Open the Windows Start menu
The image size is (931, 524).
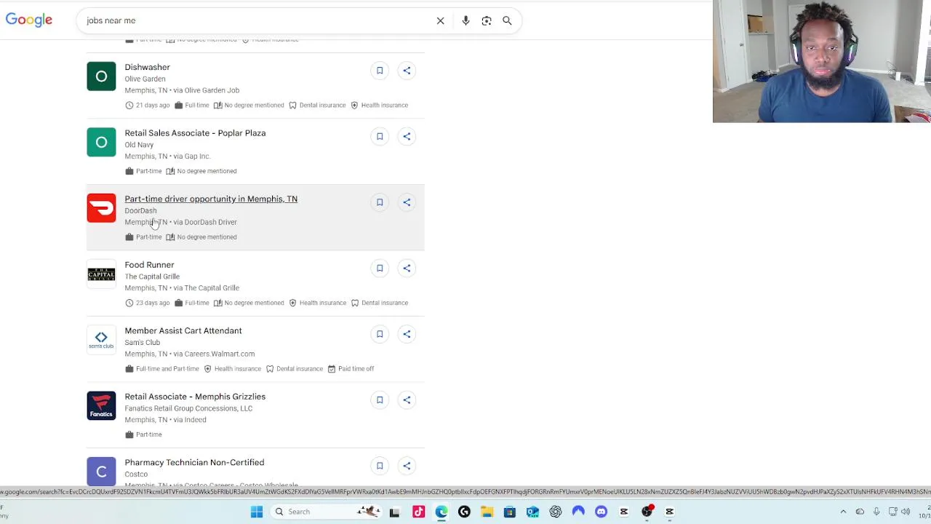(257, 512)
